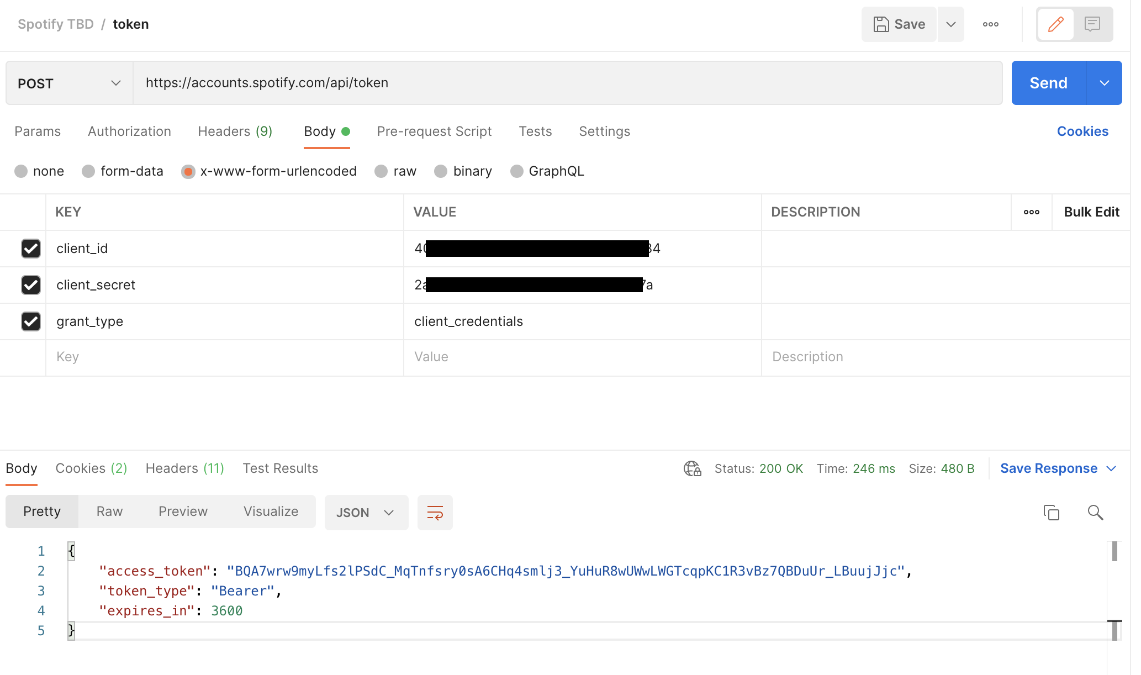Select the GraphQL body radio button

pos(517,171)
